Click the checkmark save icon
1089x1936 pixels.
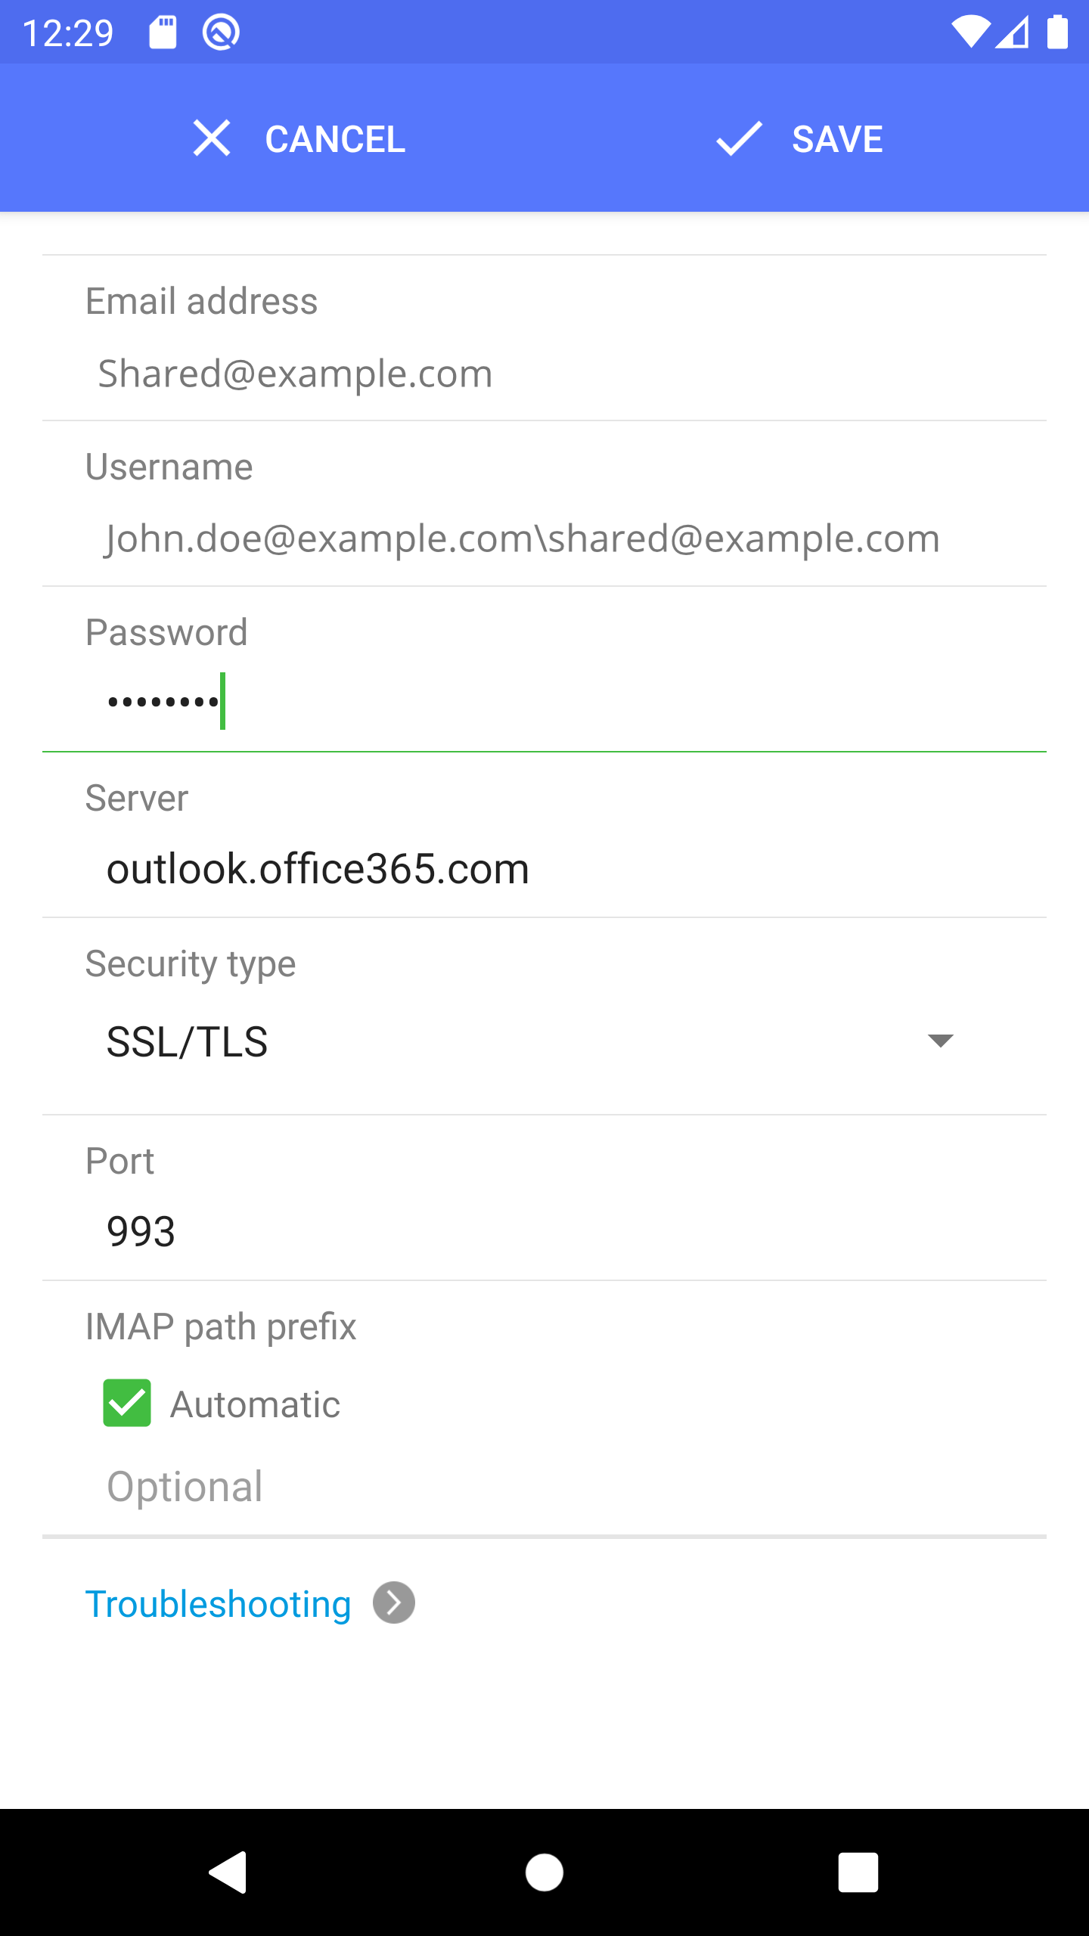pos(739,138)
